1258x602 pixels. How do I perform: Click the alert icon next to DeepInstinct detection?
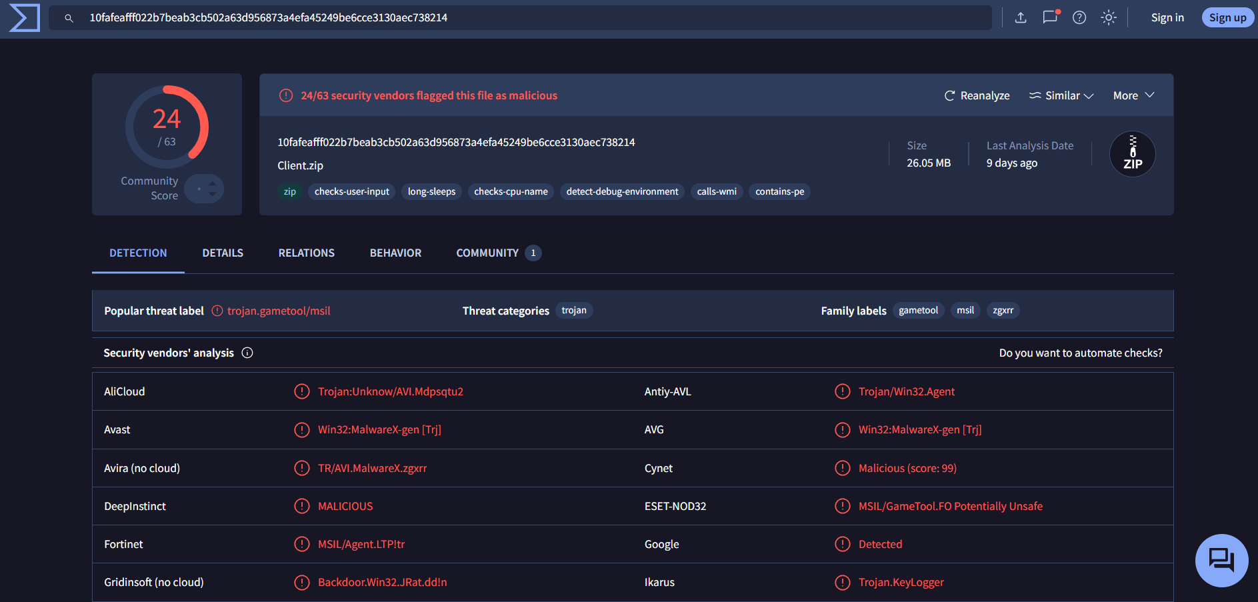(302, 506)
